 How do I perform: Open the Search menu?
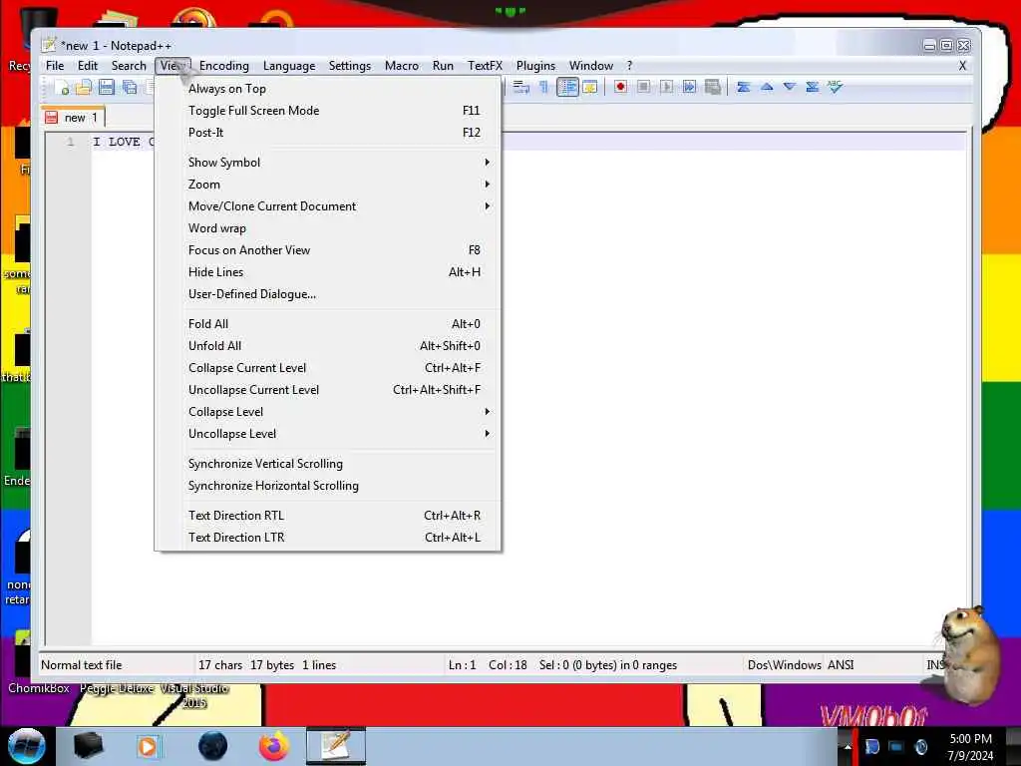(129, 66)
